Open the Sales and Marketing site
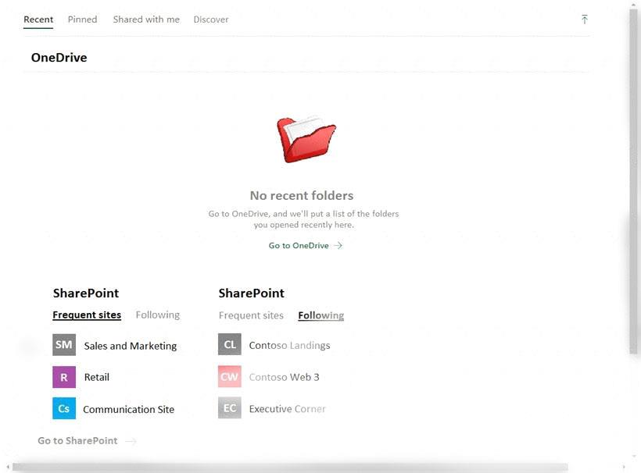 (x=131, y=346)
